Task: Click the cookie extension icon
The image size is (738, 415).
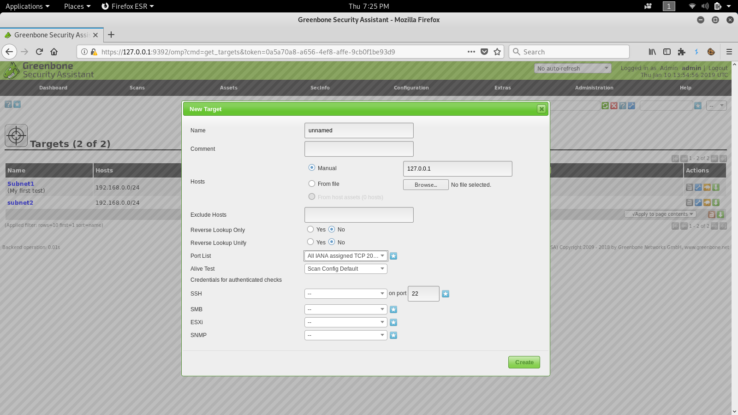Action: (711, 52)
